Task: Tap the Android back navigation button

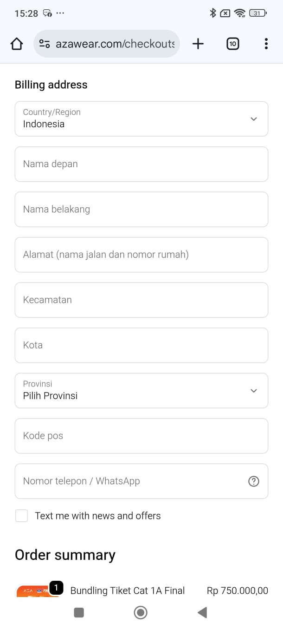Action: (202, 612)
